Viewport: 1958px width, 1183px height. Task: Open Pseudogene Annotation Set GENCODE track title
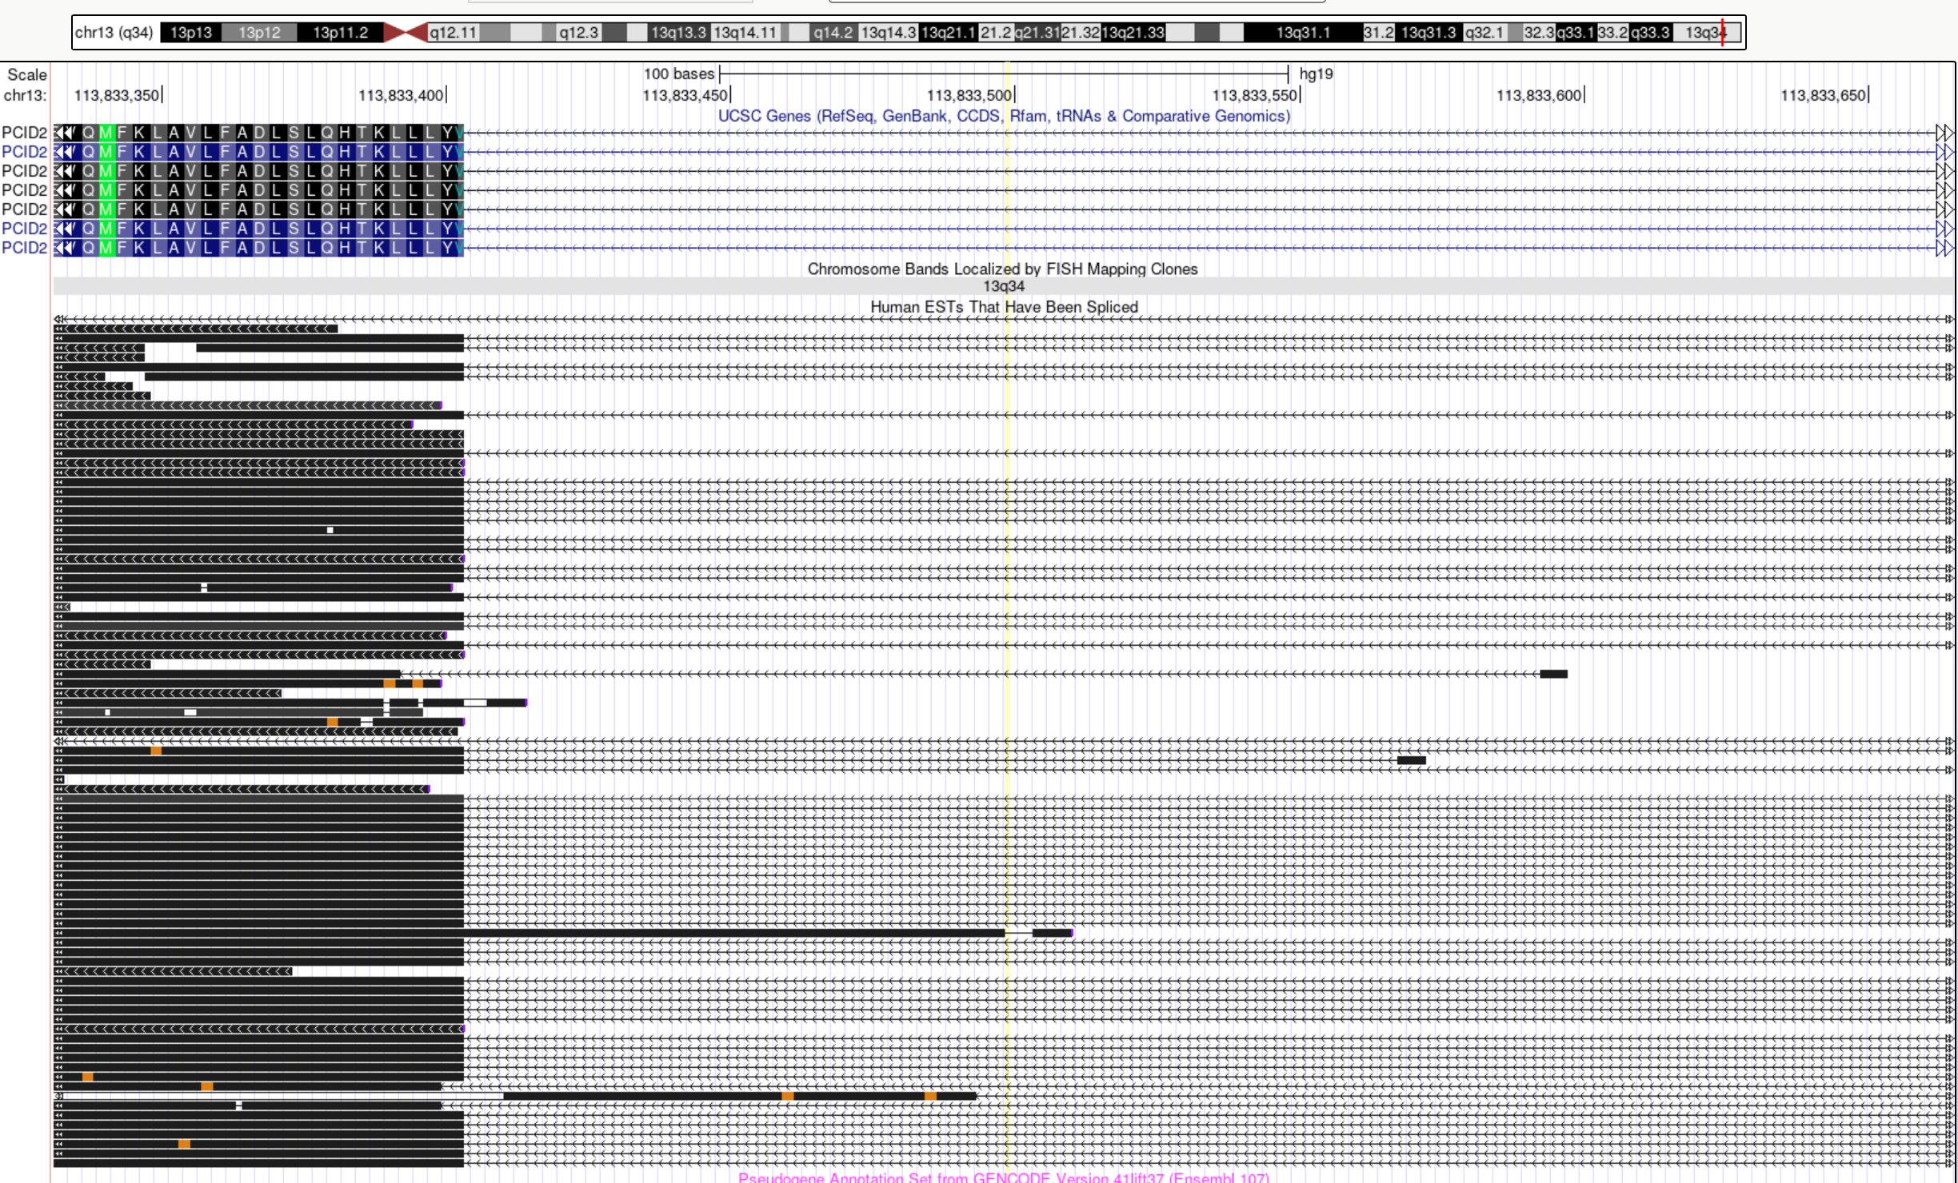tap(1003, 1177)
